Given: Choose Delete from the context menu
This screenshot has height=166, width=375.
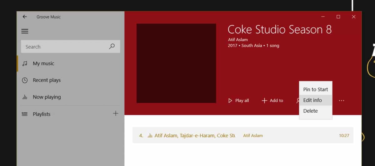Looking at the screenshot, I should (310, 111).
